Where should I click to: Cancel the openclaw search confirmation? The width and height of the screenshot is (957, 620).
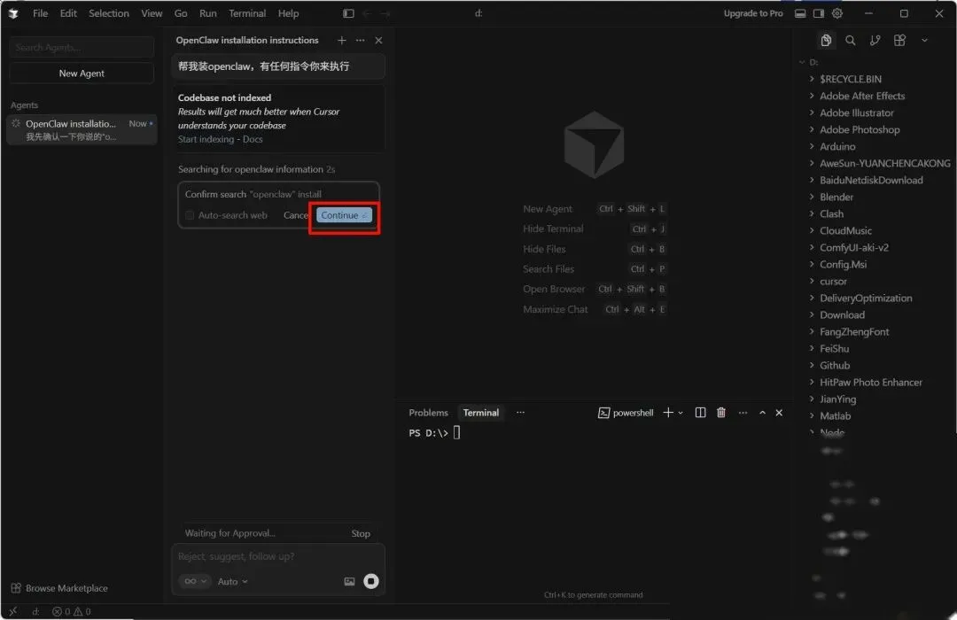296,215
